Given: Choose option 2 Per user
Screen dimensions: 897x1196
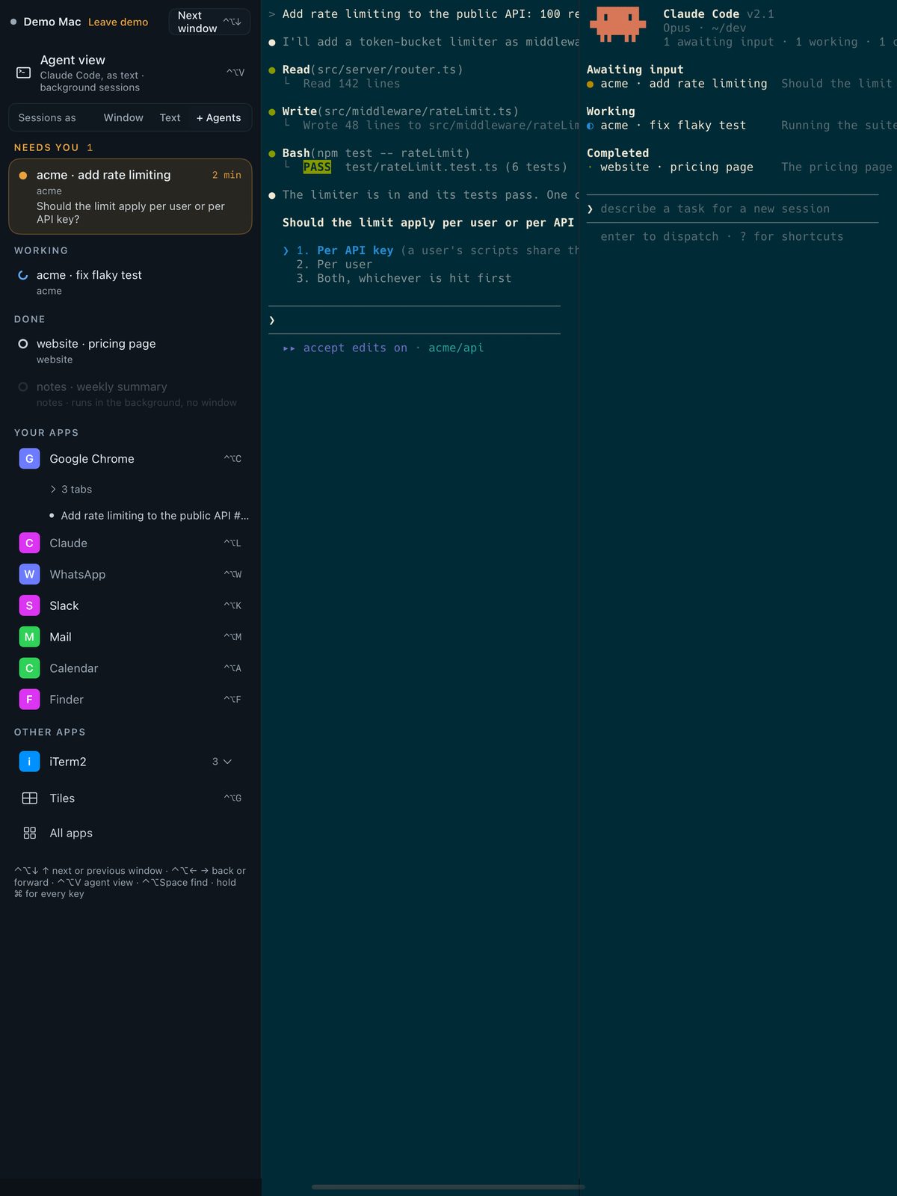Looking at the screenshot, I should (x=334, y=264).
